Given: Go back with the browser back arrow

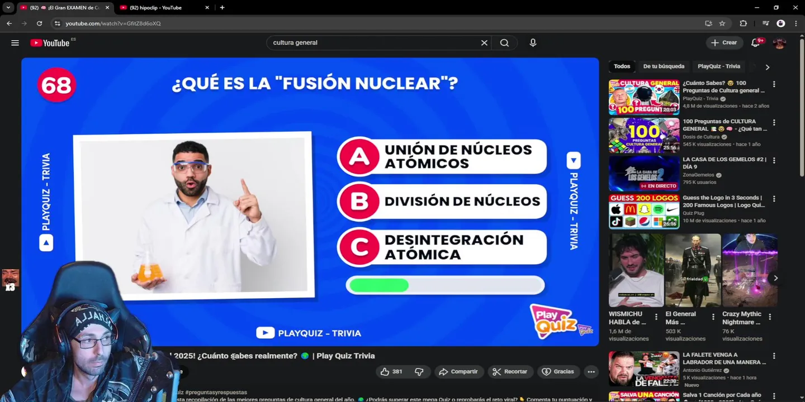Looking at the screenshot, I should (x=9, y=23).
